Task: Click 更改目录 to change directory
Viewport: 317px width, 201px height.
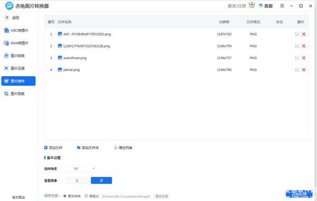Action: (162, 196)
